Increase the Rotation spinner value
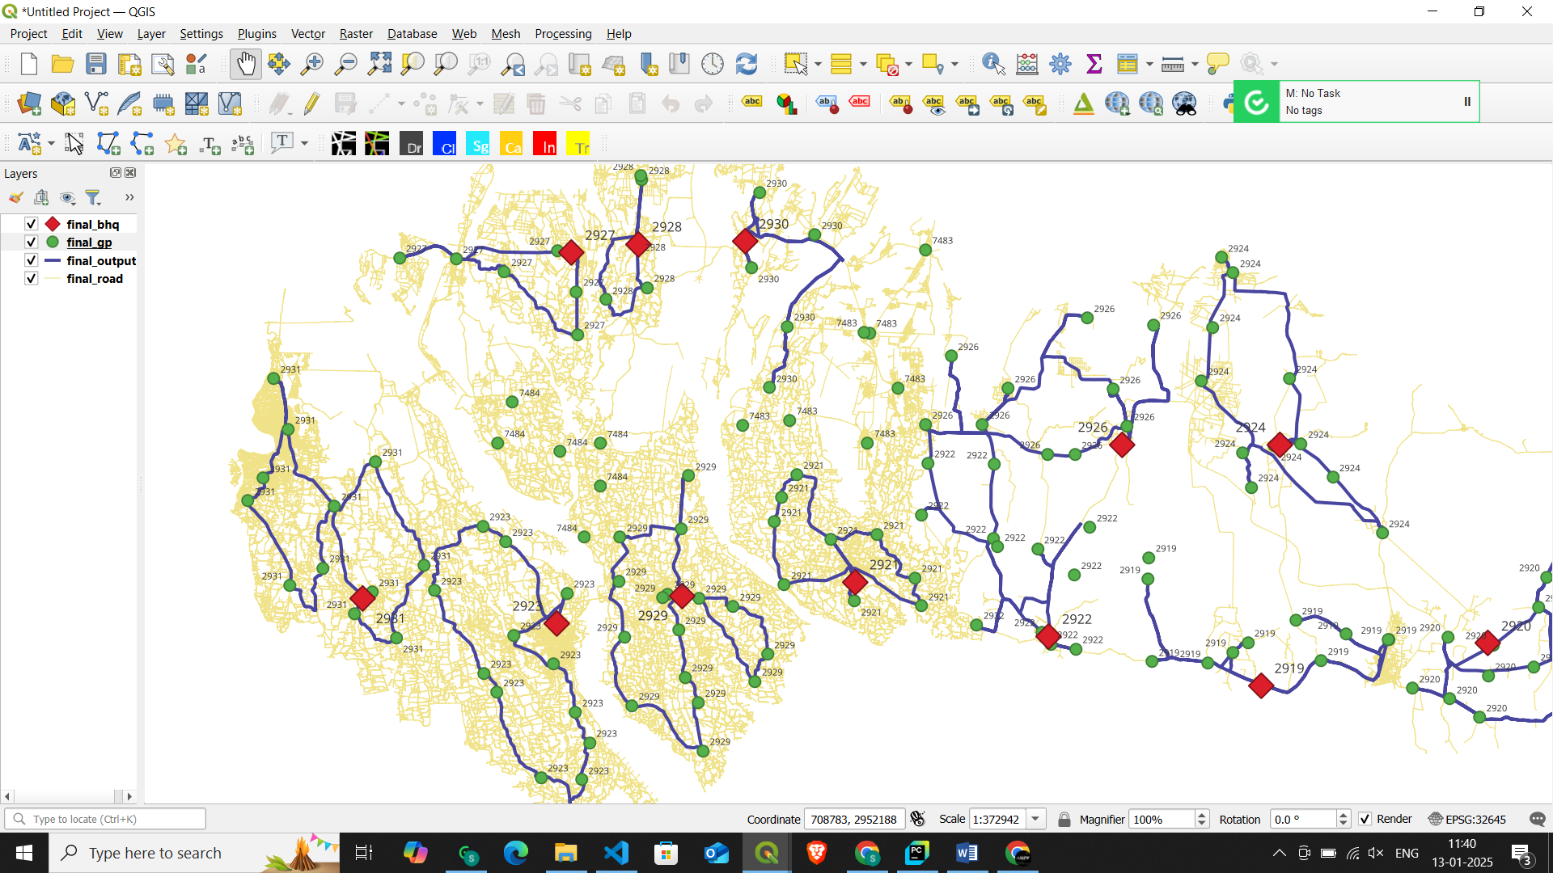 (1344, 815)
